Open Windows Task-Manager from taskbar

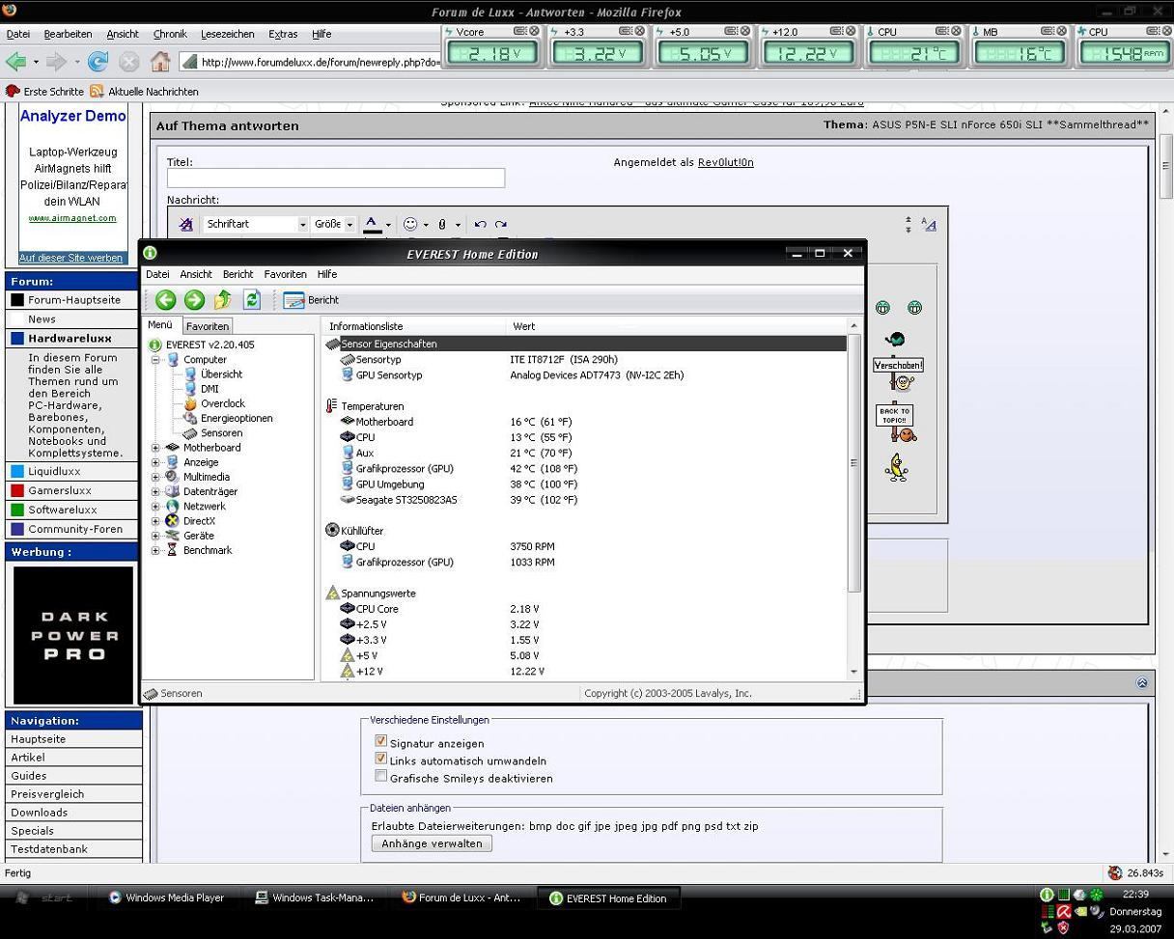(314, 898)
